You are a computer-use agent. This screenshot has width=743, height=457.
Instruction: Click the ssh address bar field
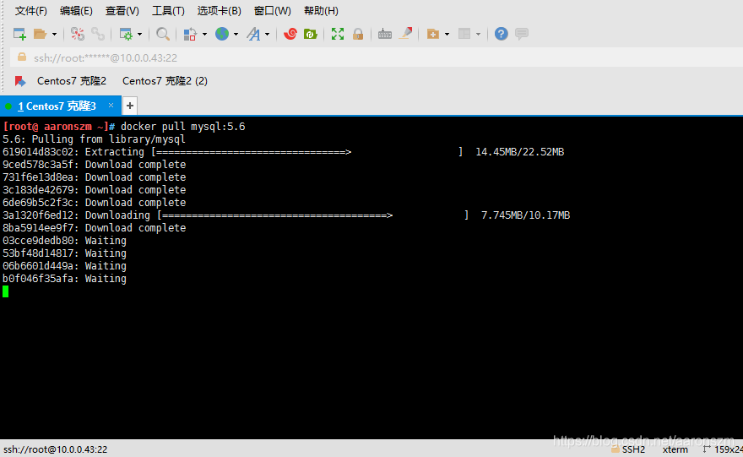[x=377, y=57]
